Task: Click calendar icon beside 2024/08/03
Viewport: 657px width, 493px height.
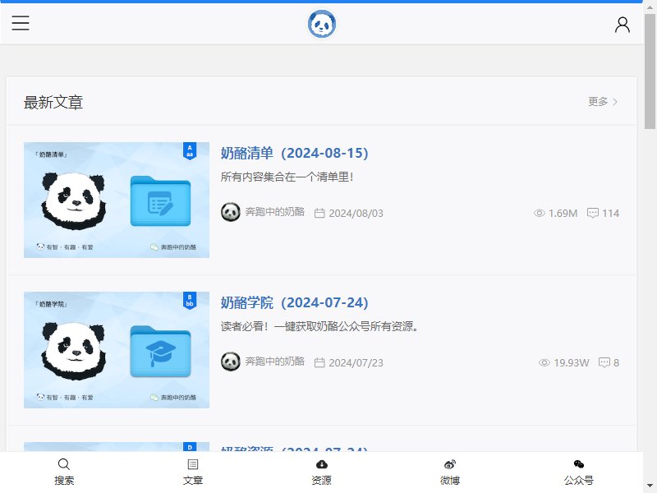Action: tap(319, 213)
